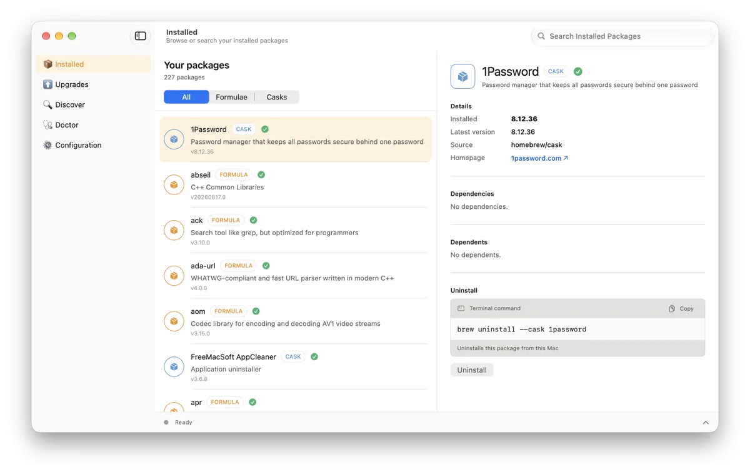Select the apr package name
The image size is (750, 474).
click(x=196, y=403)
